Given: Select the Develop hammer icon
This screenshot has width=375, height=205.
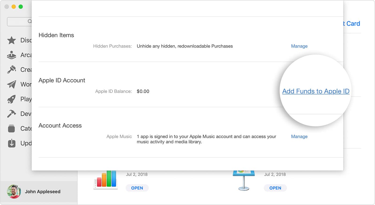Looking at the screenshot, I should [12, 114].
